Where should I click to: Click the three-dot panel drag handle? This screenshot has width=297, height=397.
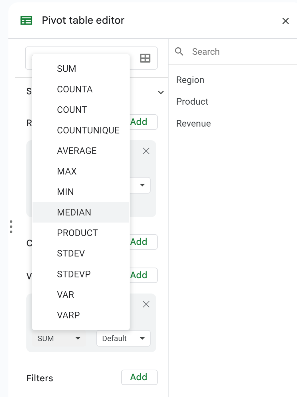pyautogui.click(x=11, y=227)
